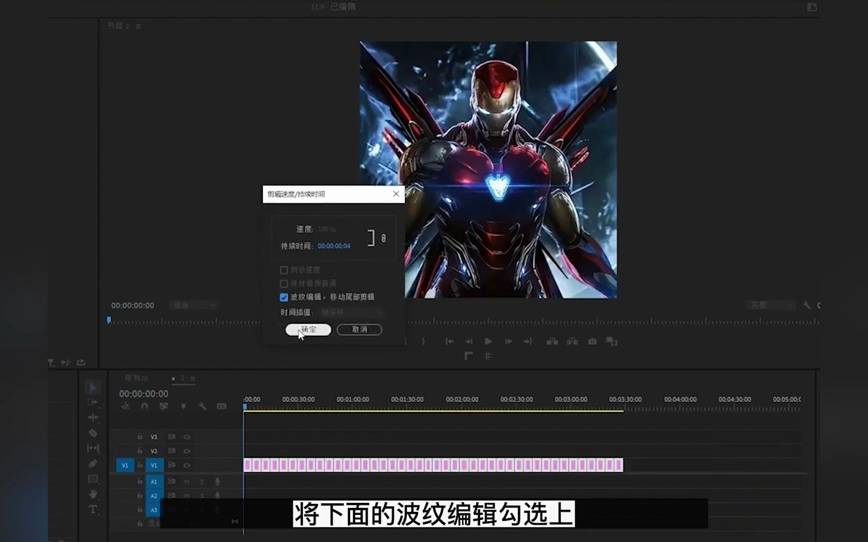Open the sequence panel hamburger menu
The image size is (868, 542).
(x=193, y=378)
